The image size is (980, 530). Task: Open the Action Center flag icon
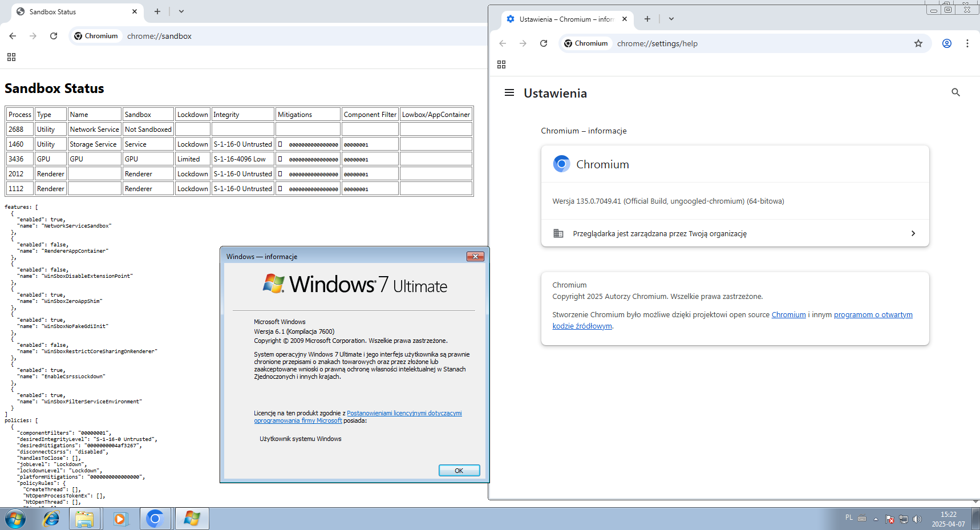click(890, 519)
